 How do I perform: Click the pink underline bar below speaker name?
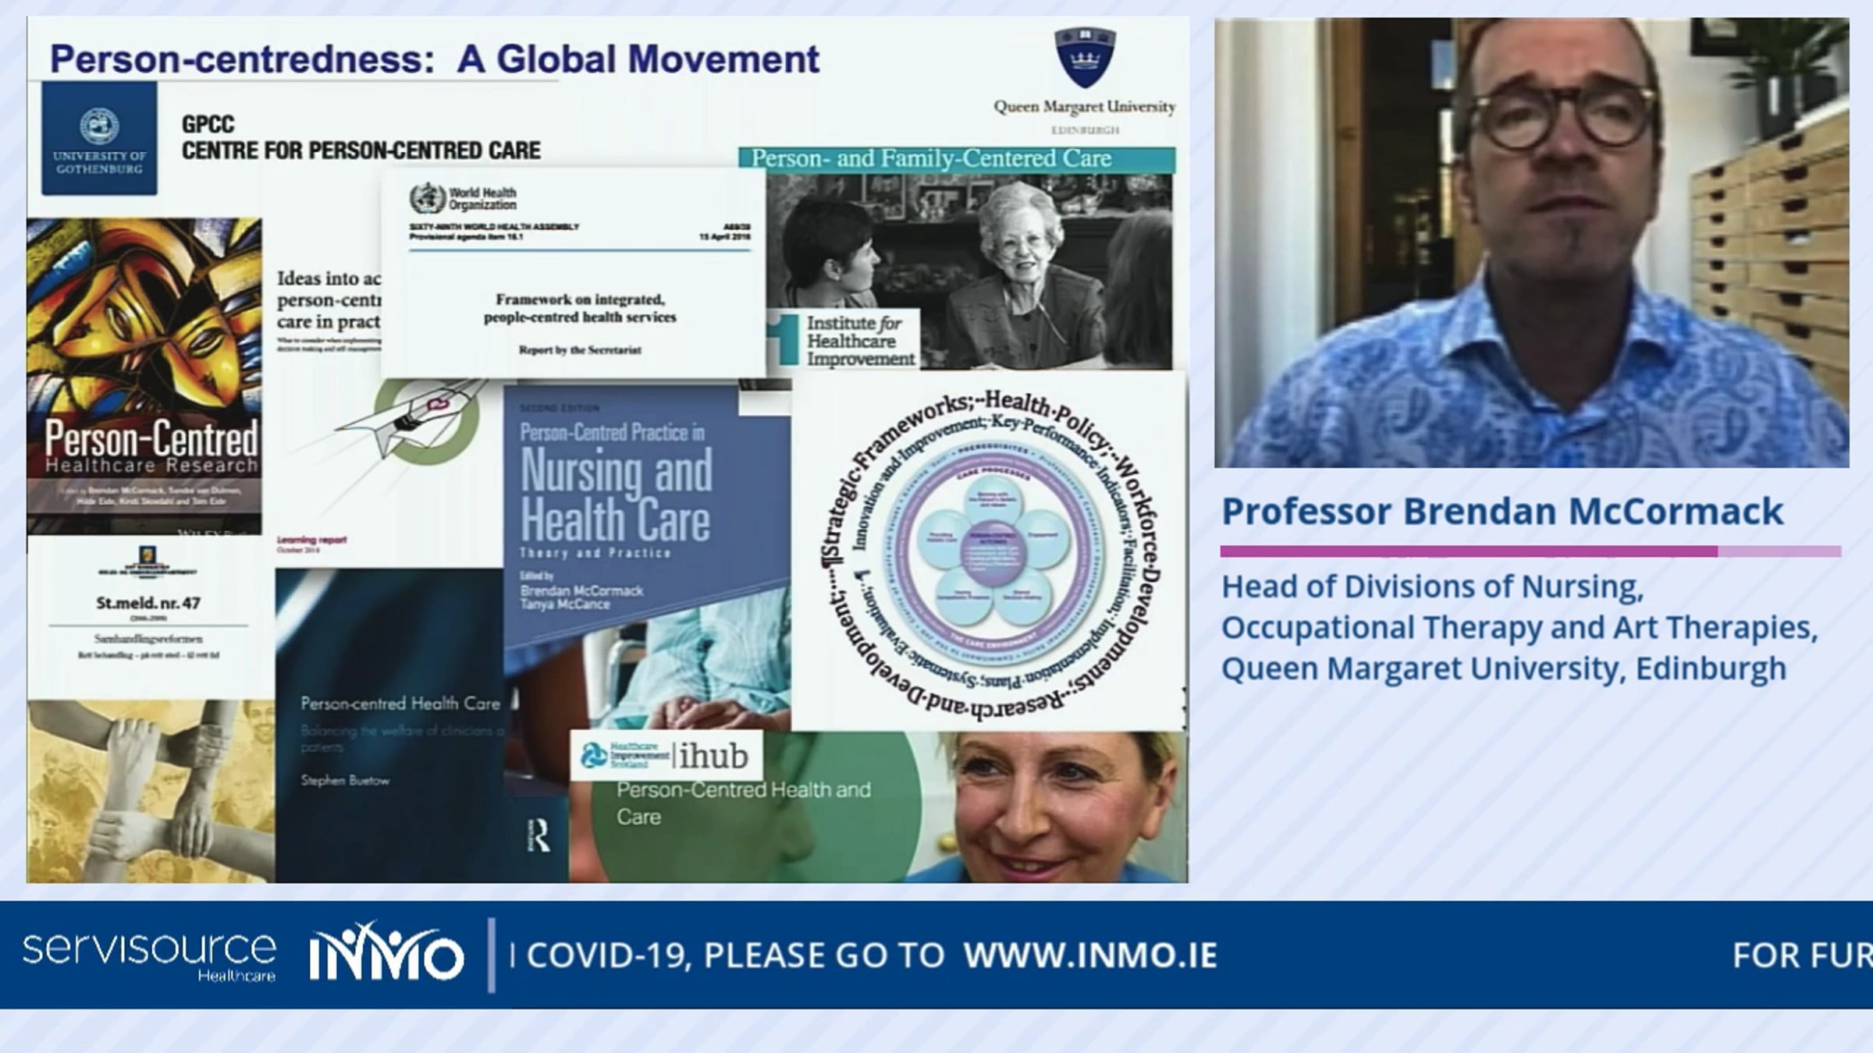click(x=1530, y=551)
